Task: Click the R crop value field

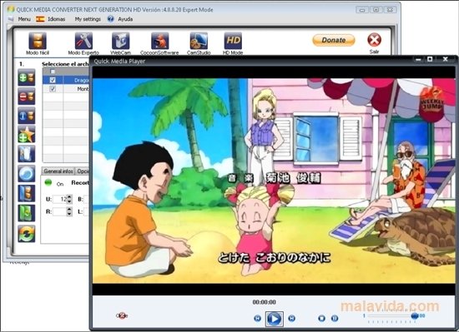Action: click(x=60, y=211)
